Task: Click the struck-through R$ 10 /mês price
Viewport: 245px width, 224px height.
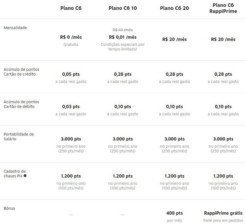Action: pos(122,30)
